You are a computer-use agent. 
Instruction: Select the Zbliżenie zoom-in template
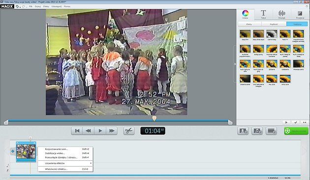click(x=272, y=64)
